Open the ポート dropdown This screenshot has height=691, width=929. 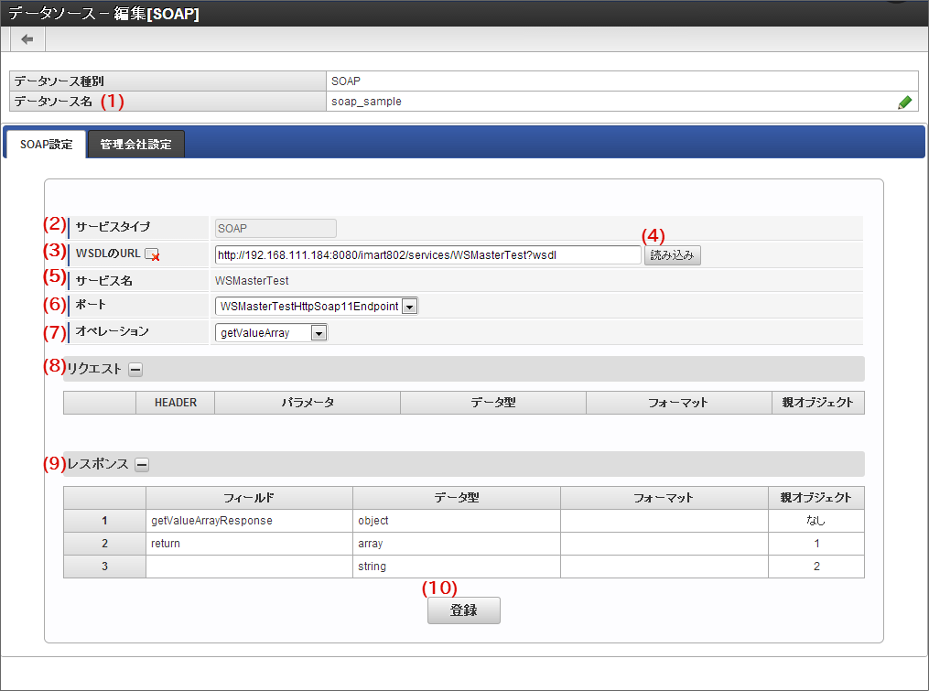317,307
